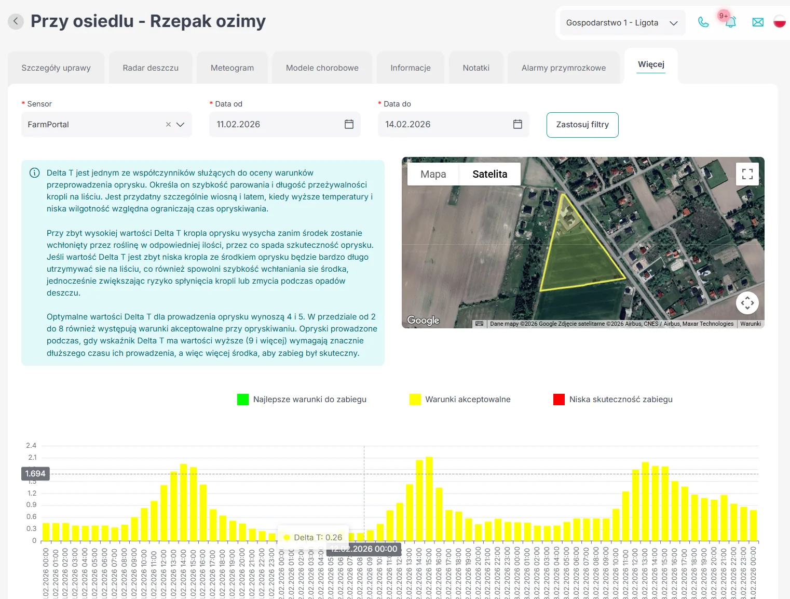Click red Niska skuteczność zabiegu swatch
Viewport: 790px width, 599px height.
(x=559, y=400)
